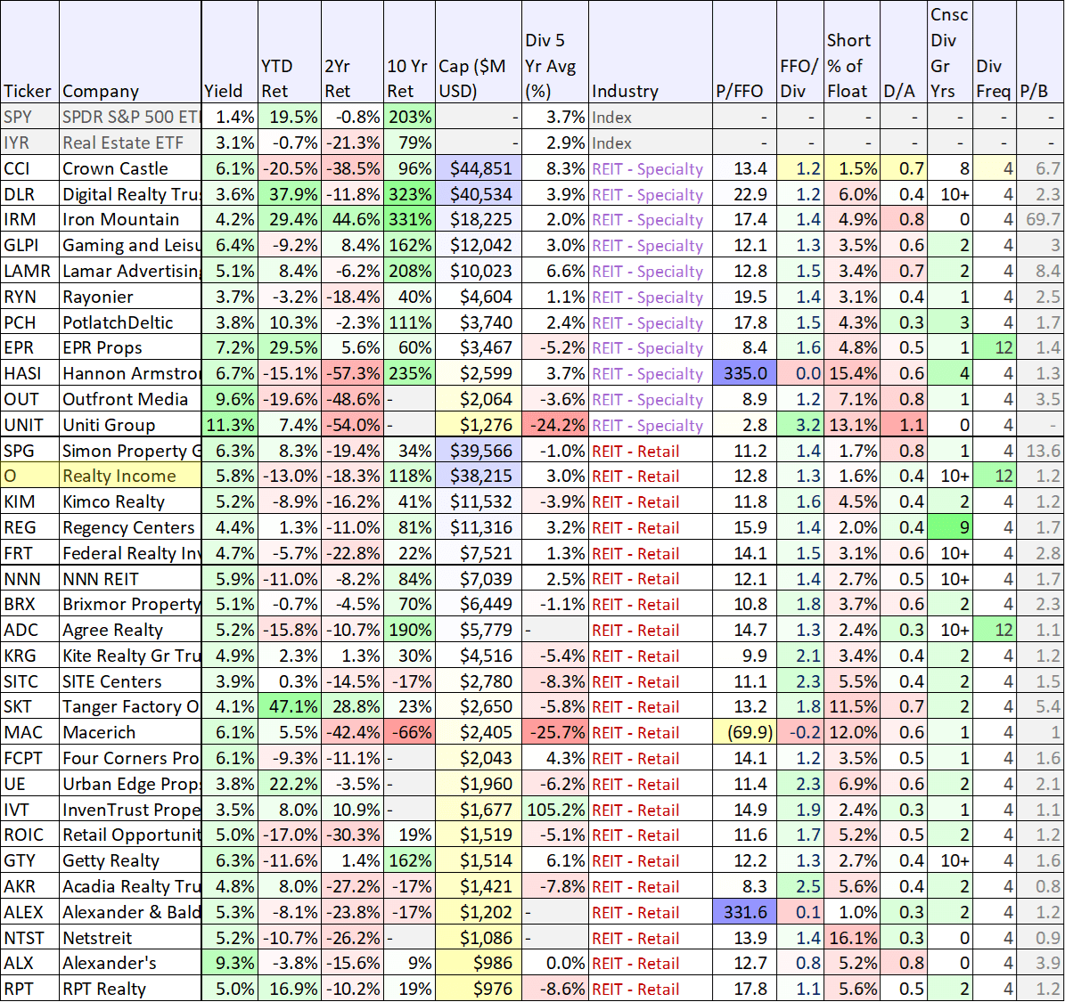Image resolution: width=1065 pixels, height=1002 pixels.
Task: Click the Yield column header
Action: click(x=225, y=90)
